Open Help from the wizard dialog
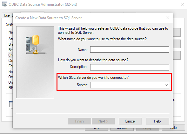 point(157,121)
